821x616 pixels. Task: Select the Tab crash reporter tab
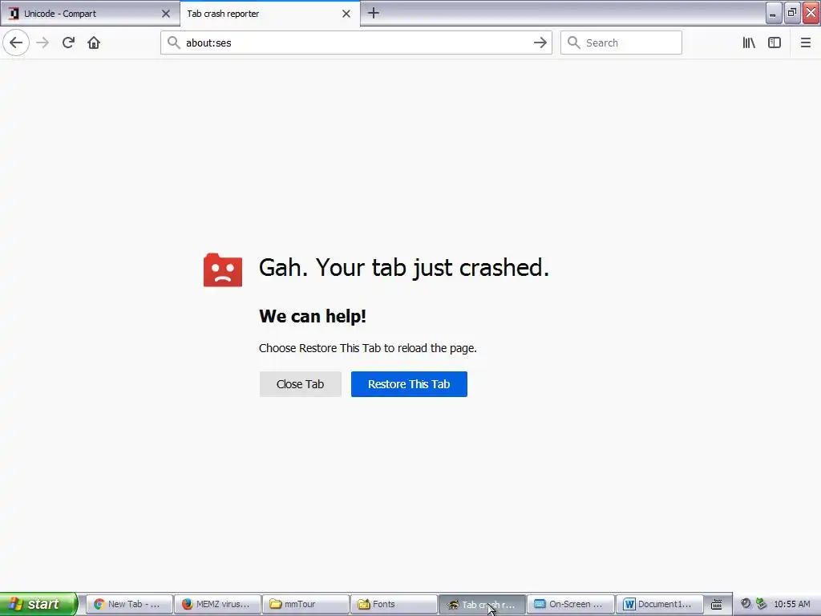coord(270,13)
